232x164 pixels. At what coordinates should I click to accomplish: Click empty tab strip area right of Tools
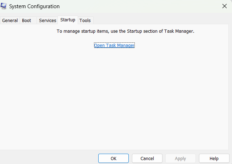pyautogui.click(x=160, y=20)
